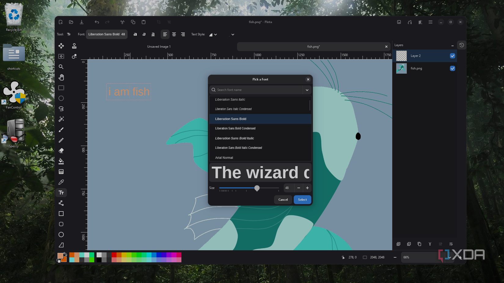The height and width of the screenshot is (283, 504).
Task: Click the Open file folder icon
Action: [71, 22]
